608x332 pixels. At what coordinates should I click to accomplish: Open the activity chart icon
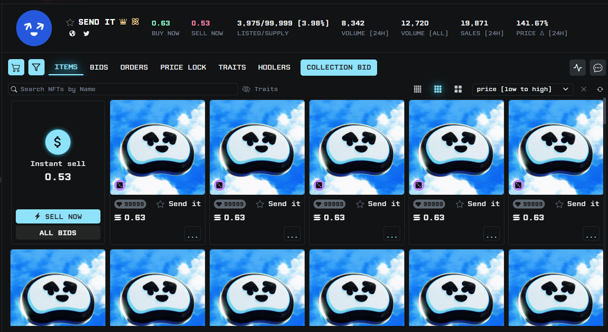(578, 68)
